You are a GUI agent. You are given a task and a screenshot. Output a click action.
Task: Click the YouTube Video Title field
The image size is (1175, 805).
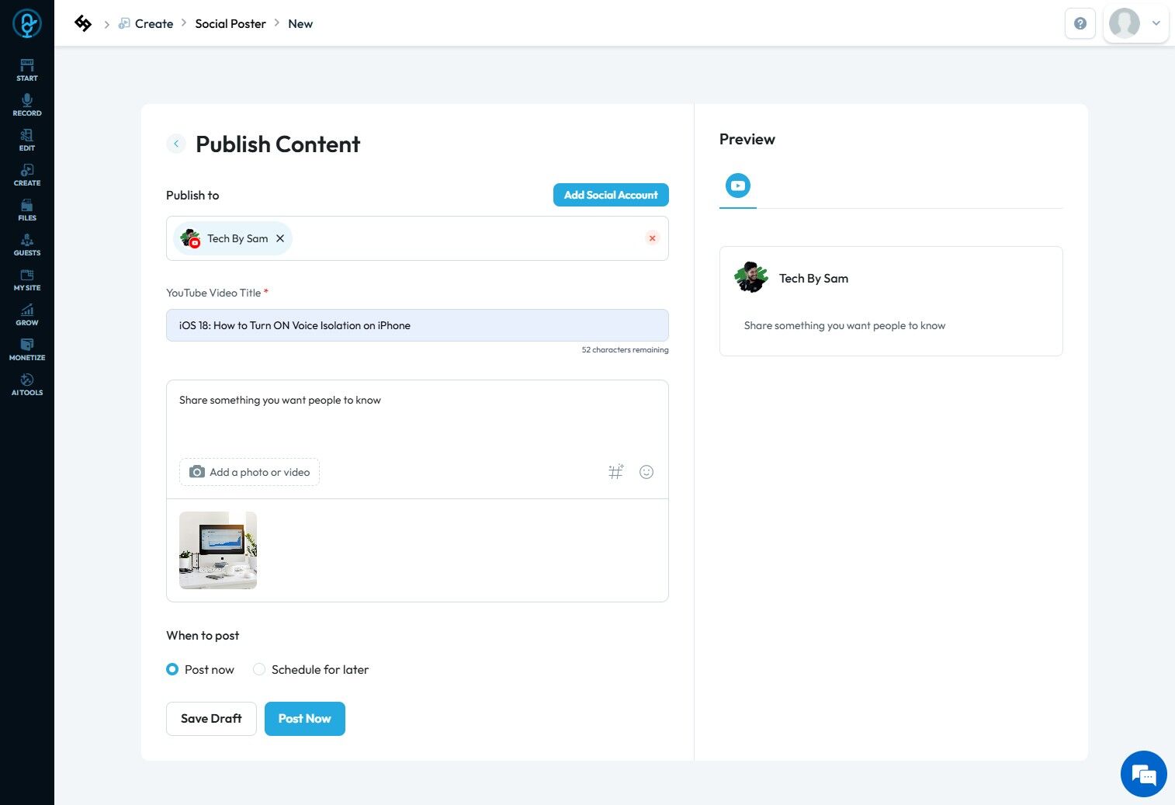point(417,325)
